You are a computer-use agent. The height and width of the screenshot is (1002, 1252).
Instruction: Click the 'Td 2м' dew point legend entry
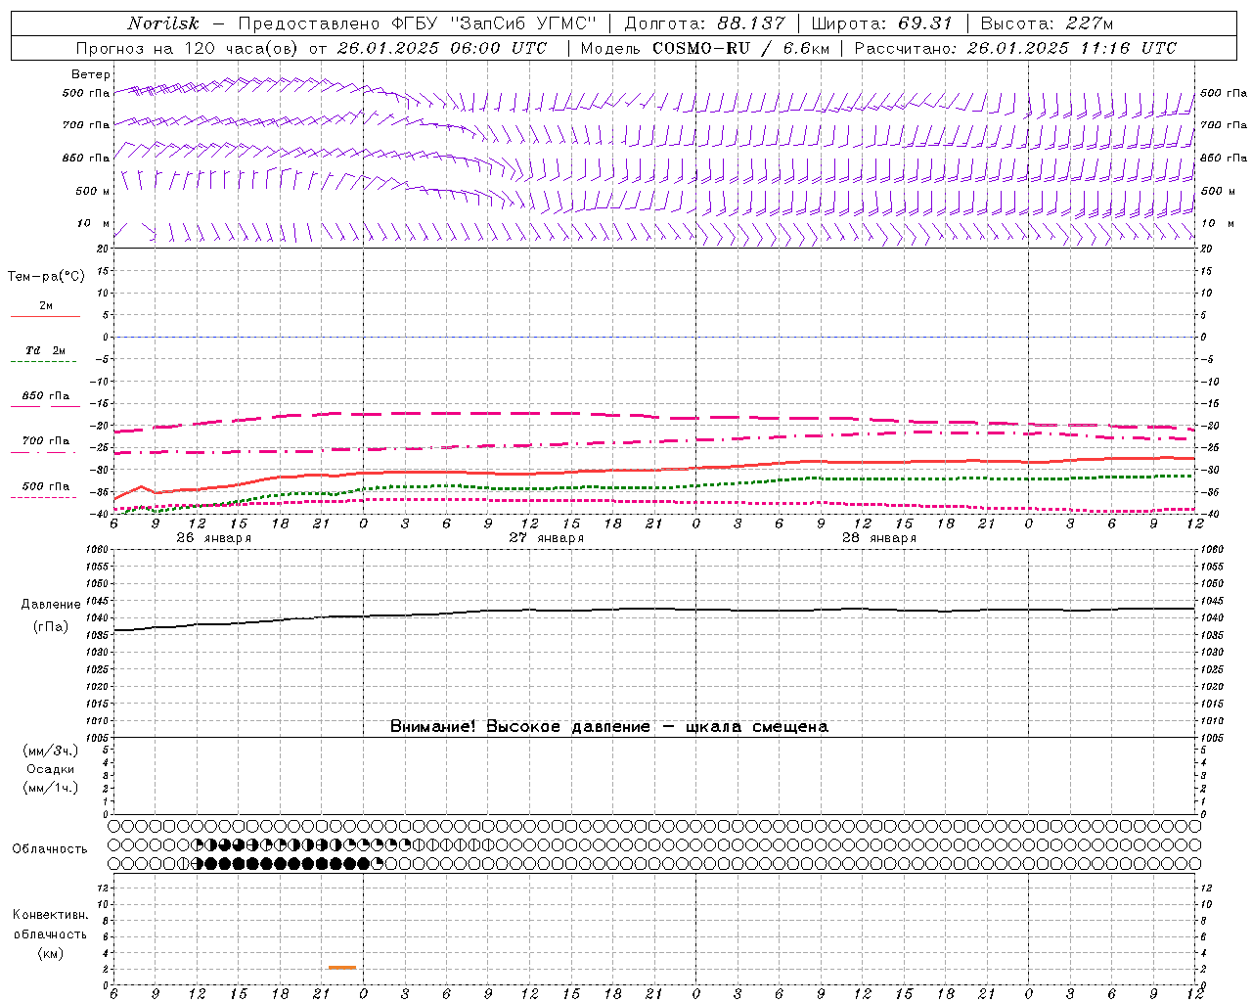click(45, 350)
